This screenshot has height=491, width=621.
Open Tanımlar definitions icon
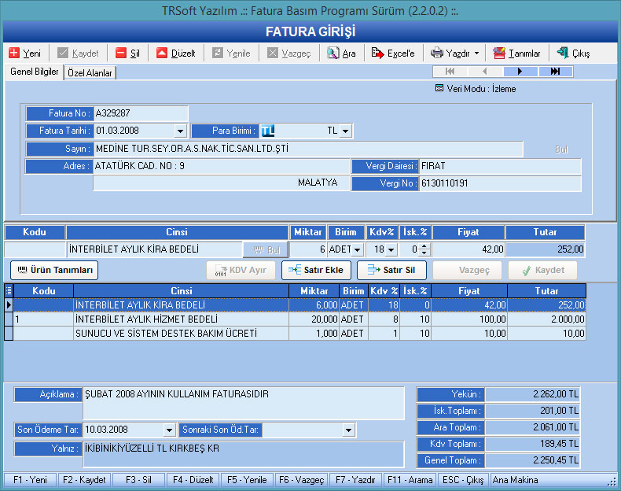(499, 53)
